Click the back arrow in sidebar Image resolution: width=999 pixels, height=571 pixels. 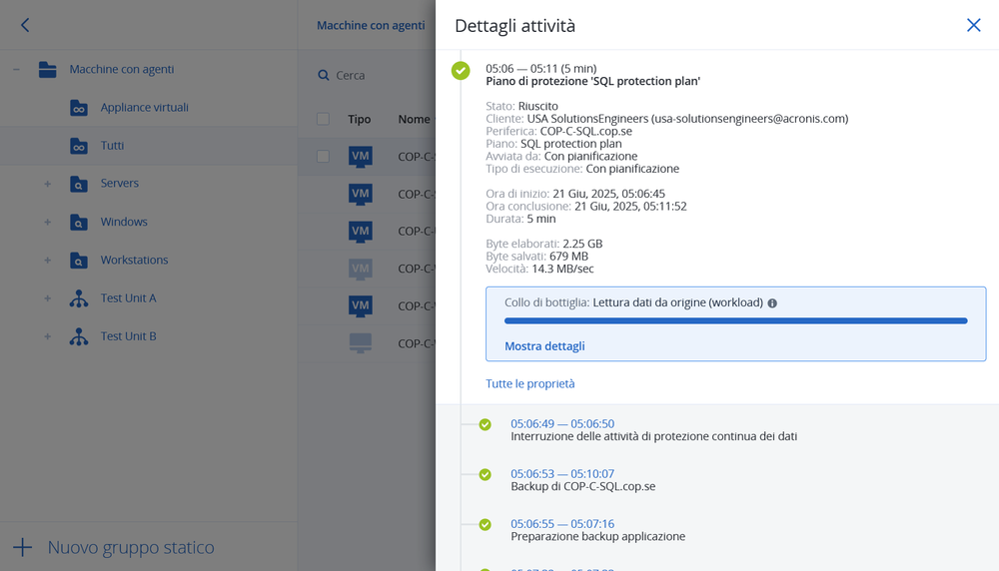point(25,25)
